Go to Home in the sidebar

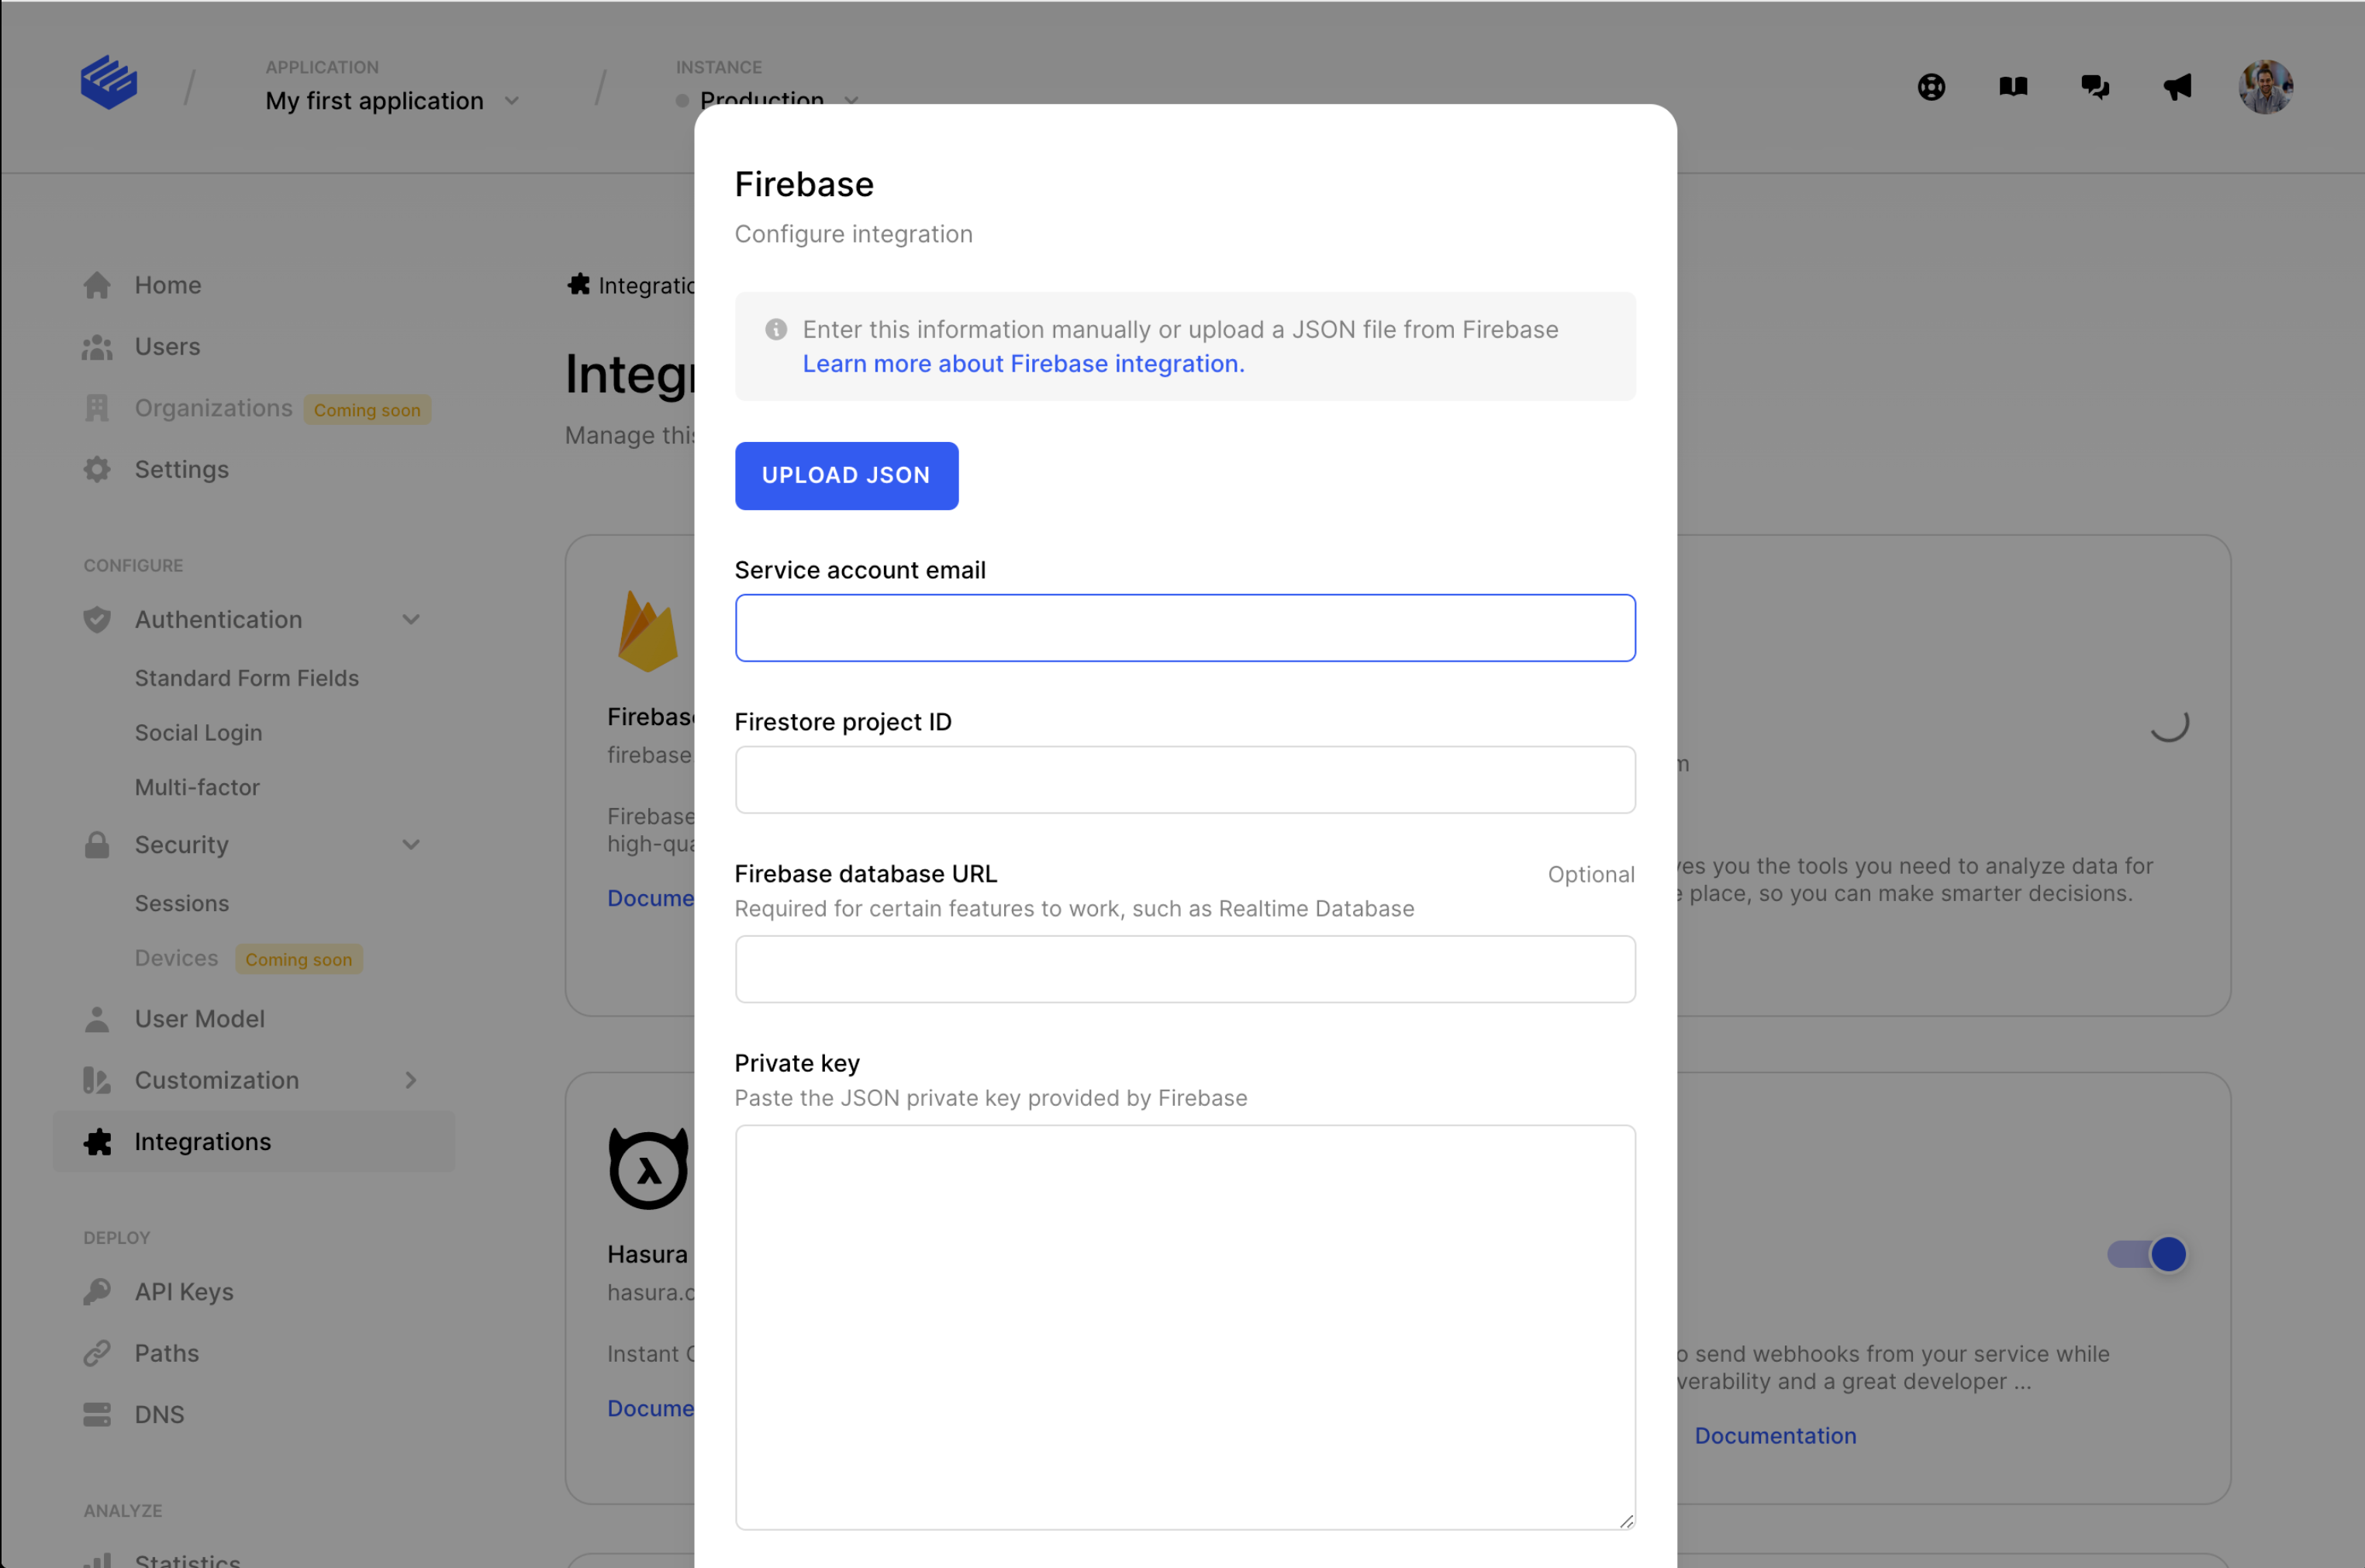[x=168, y=285]
